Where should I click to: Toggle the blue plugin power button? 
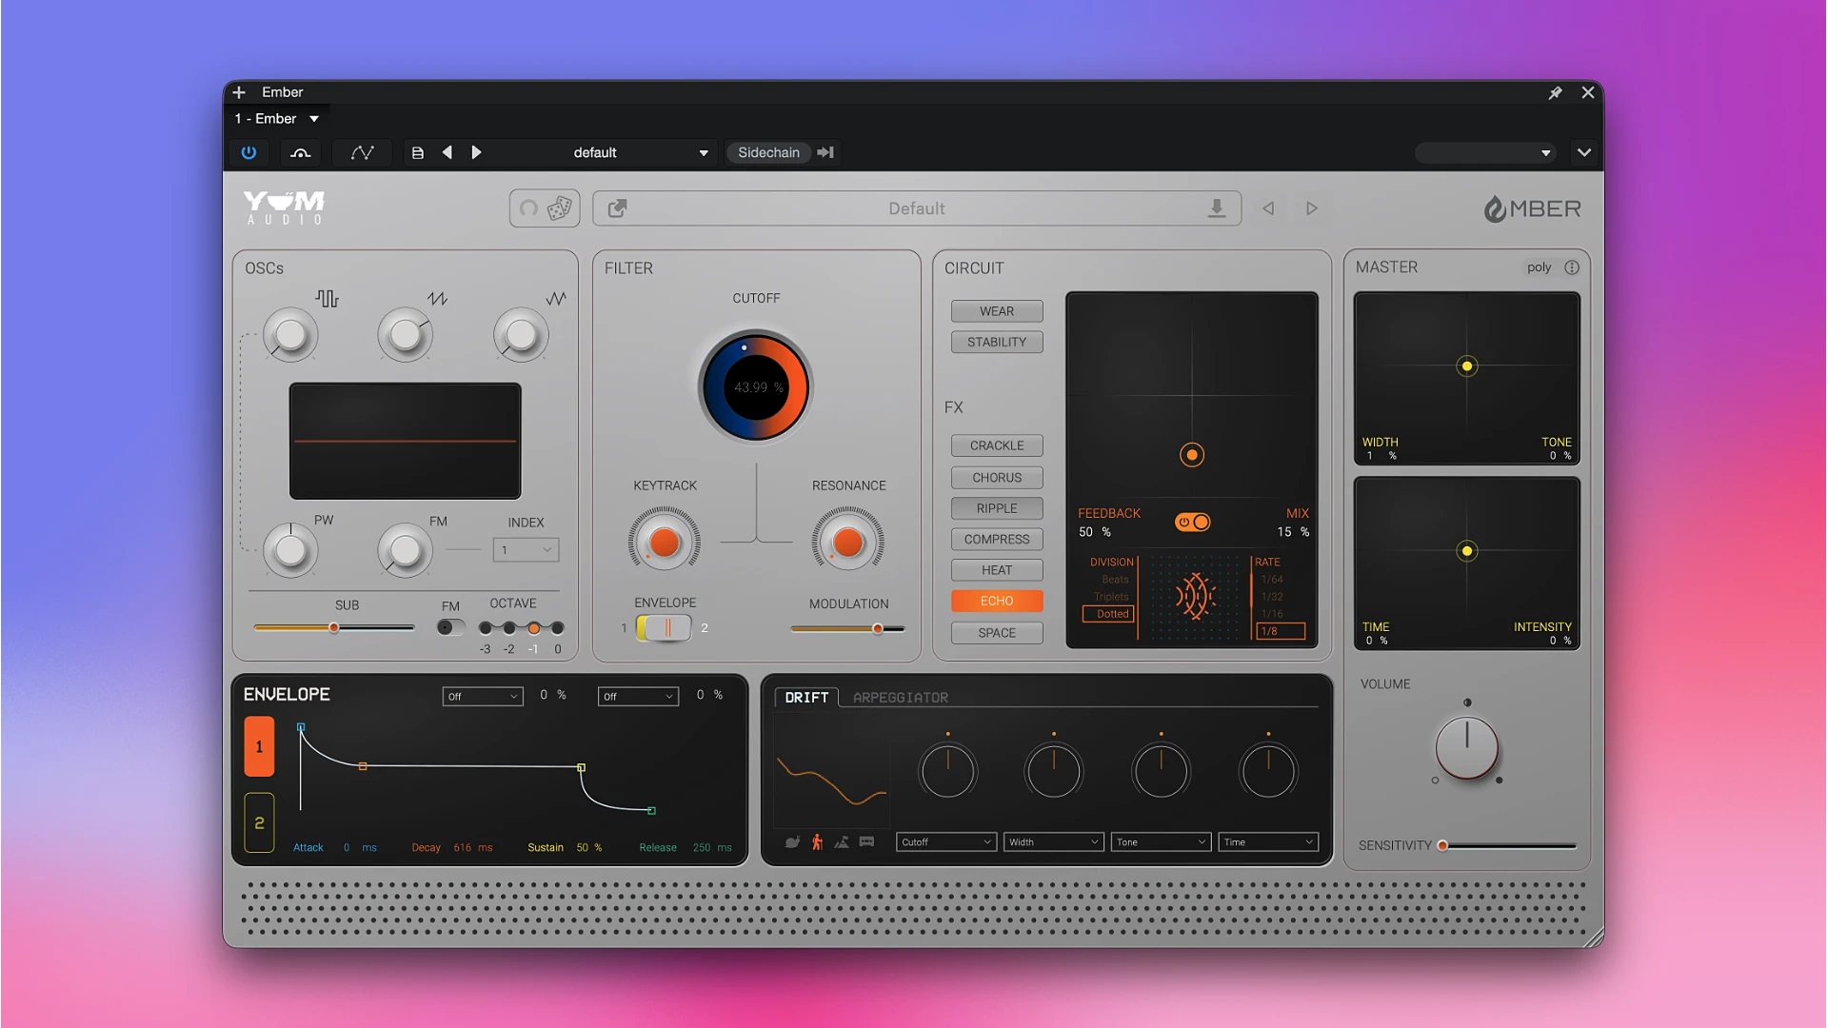point(248,152)
